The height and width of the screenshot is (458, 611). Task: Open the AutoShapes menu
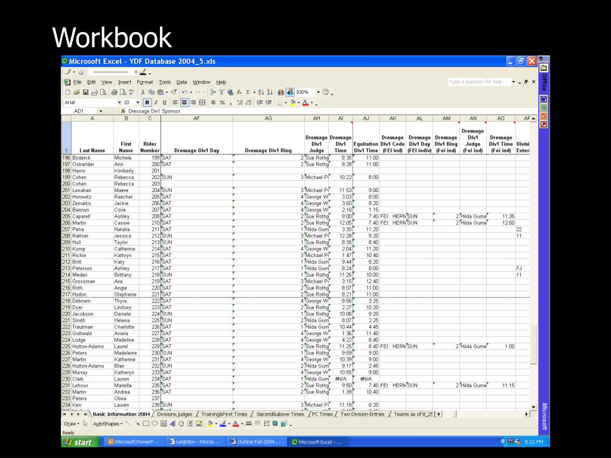point(107,424)
